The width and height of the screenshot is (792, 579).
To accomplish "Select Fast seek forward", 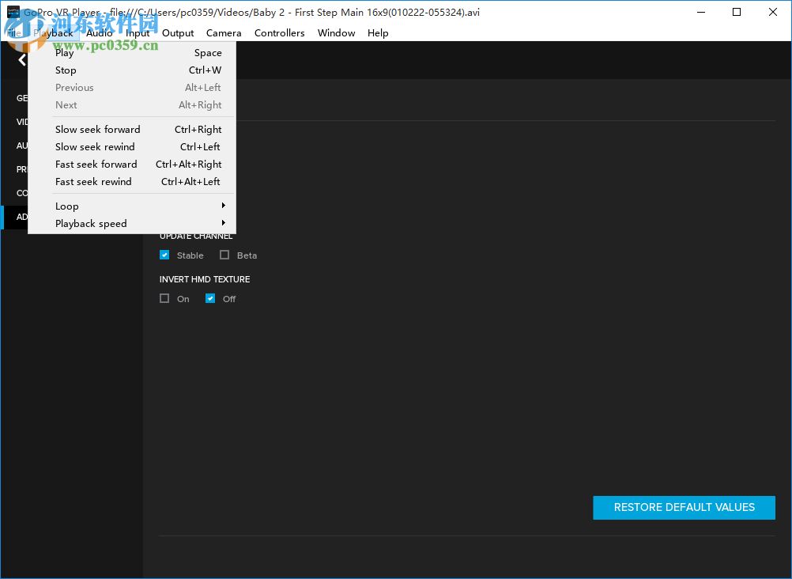I will pyautogui.click(x=132, y=165).
